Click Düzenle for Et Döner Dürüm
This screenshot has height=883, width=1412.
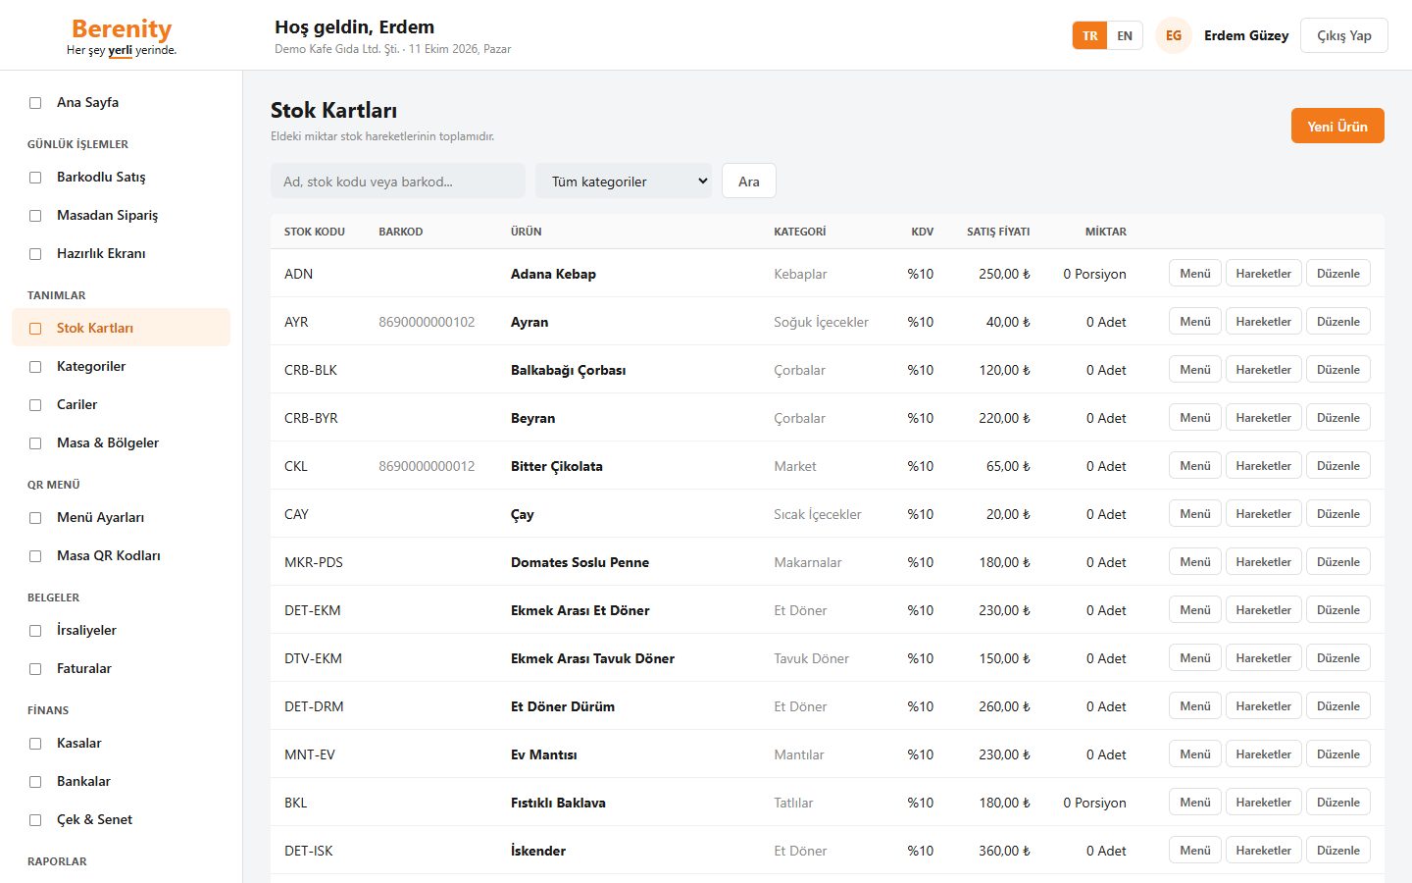pyautogui.click(x=1338, y=706)
